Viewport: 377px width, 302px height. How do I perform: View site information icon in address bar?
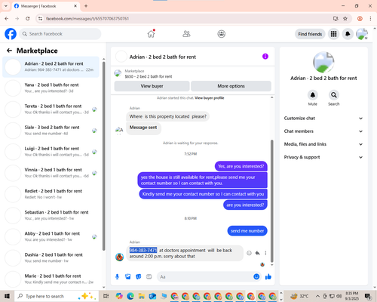coord(40,19)
